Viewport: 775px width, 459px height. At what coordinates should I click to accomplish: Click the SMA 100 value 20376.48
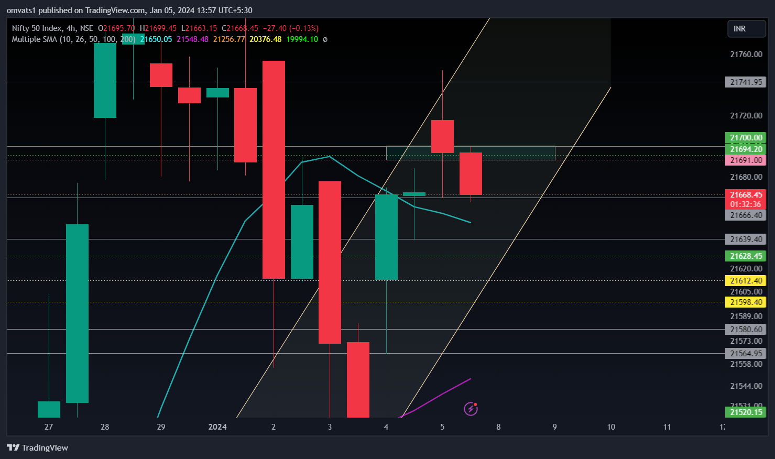[265, 39]
